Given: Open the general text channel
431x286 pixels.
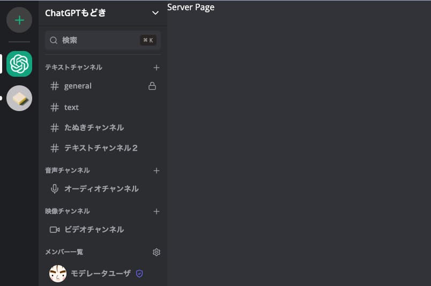Looking at the screenshot, I should click(x=78, y=86).
